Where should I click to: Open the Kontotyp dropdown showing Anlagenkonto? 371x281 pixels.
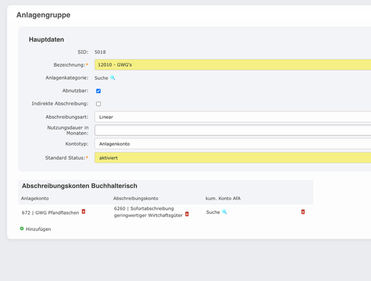coord(233,143)
